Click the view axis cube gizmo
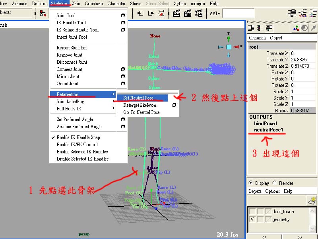The width and height of the screenshot is (318, 239). click(x=229, y=47)
